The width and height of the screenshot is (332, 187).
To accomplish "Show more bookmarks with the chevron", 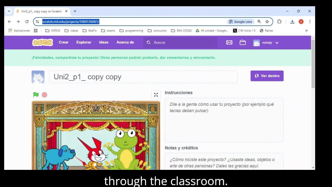I will 306,30.
